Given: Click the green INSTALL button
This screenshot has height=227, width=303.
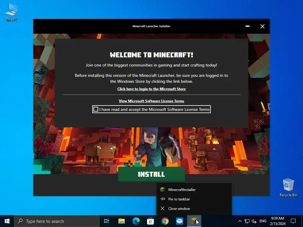Looking at the screenshot, I should pos(151,174).
